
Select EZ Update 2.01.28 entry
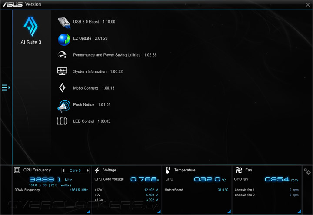click(90, 38)
